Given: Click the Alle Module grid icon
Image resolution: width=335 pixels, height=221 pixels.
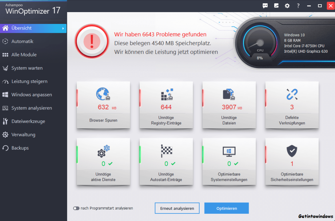Looking at the screenshot, I should pyautogui.click(x=5, y=55).
